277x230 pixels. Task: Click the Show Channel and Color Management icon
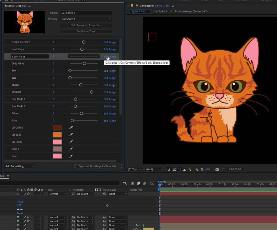click(197, 169)
